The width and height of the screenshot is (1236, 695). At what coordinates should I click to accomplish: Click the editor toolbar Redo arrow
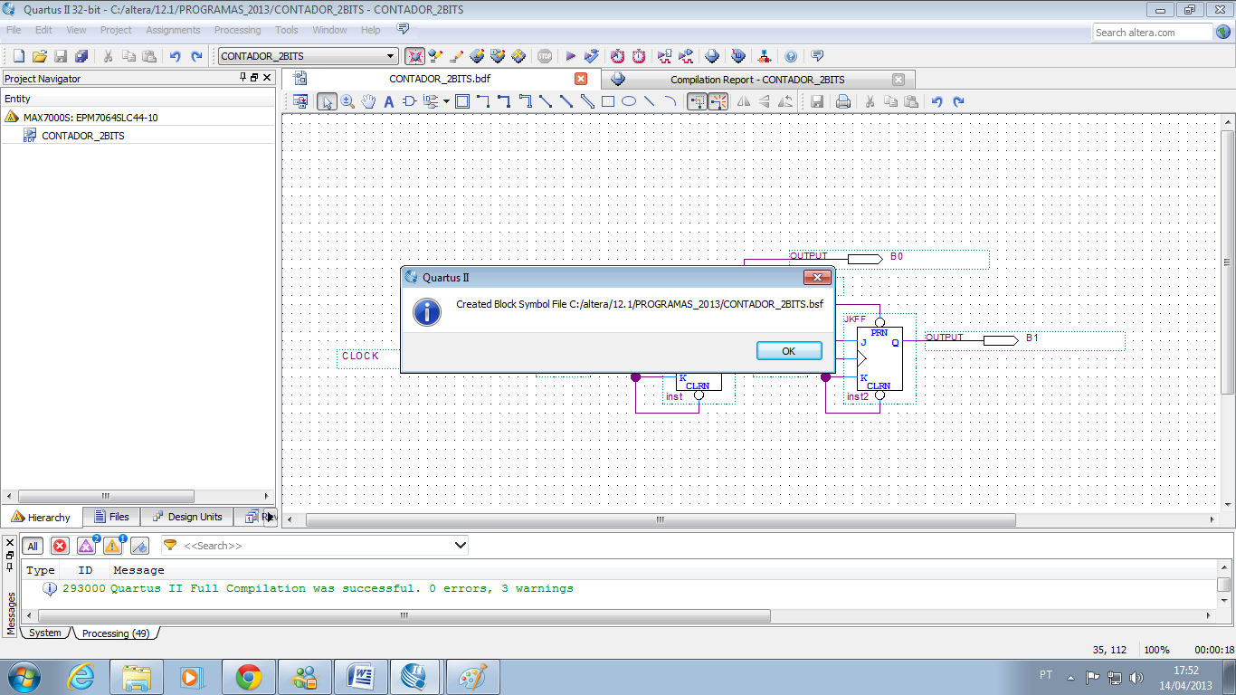coord(958,101)
